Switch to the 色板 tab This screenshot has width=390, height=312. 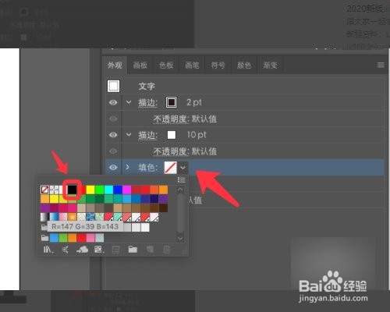[166, 65]
